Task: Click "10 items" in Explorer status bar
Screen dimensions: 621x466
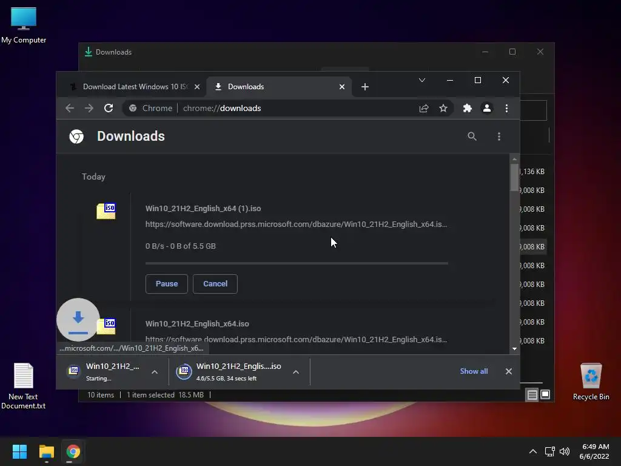Action: 101,394
